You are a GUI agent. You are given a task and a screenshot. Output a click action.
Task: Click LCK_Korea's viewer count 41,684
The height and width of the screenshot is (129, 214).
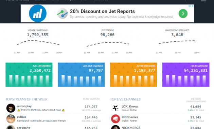tap(196, 107)
